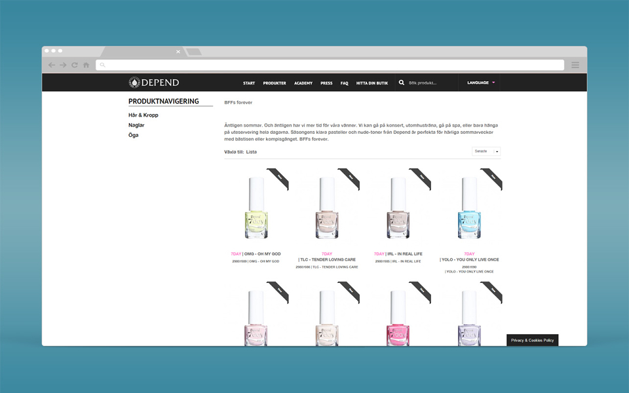Open the Hår & Kropp category

coord(143,115)
